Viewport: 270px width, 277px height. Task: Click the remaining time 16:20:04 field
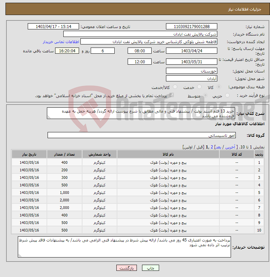point(67,51)
